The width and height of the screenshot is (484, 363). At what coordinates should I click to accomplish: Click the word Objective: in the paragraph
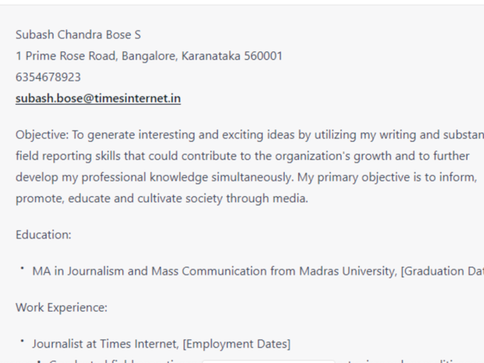click(x=42, y=135)
